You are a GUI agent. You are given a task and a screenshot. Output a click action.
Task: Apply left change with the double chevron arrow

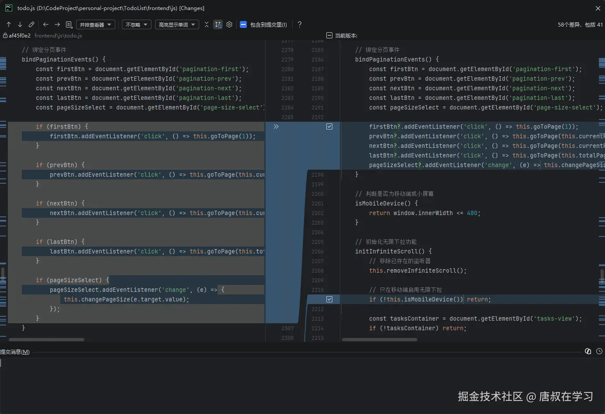point(276,127)
